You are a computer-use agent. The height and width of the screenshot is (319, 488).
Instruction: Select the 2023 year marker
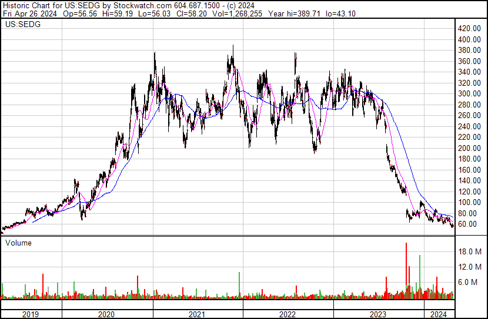click(x=378, y=314)
